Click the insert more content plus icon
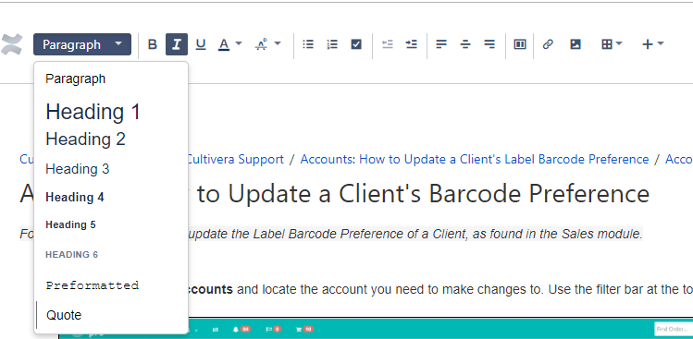Image resolution: width=693 pixels, height=339 pixels. 648,44
